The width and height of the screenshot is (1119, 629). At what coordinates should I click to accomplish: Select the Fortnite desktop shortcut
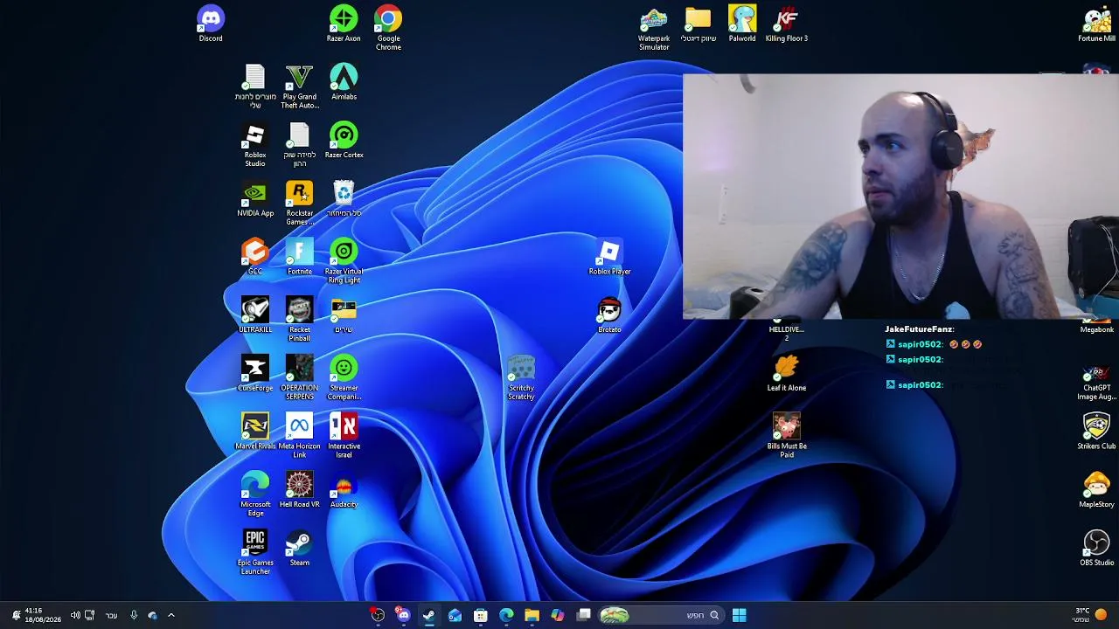point(299,257)
